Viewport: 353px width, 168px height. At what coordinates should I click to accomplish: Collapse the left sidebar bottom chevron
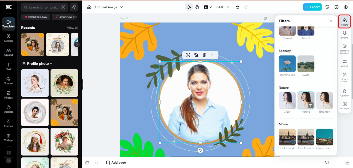click(x=9, y=161)
